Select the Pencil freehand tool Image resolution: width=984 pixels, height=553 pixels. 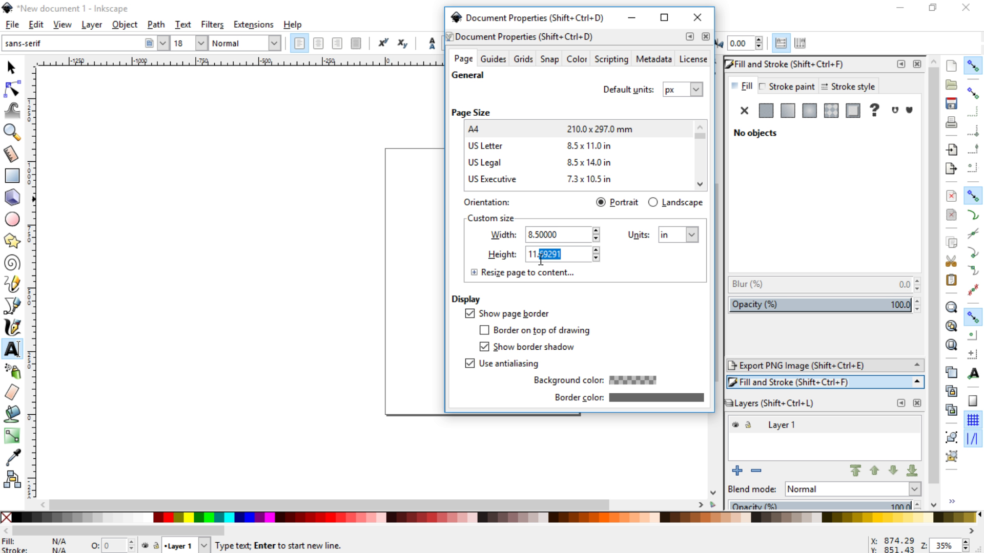pos(11,284)
